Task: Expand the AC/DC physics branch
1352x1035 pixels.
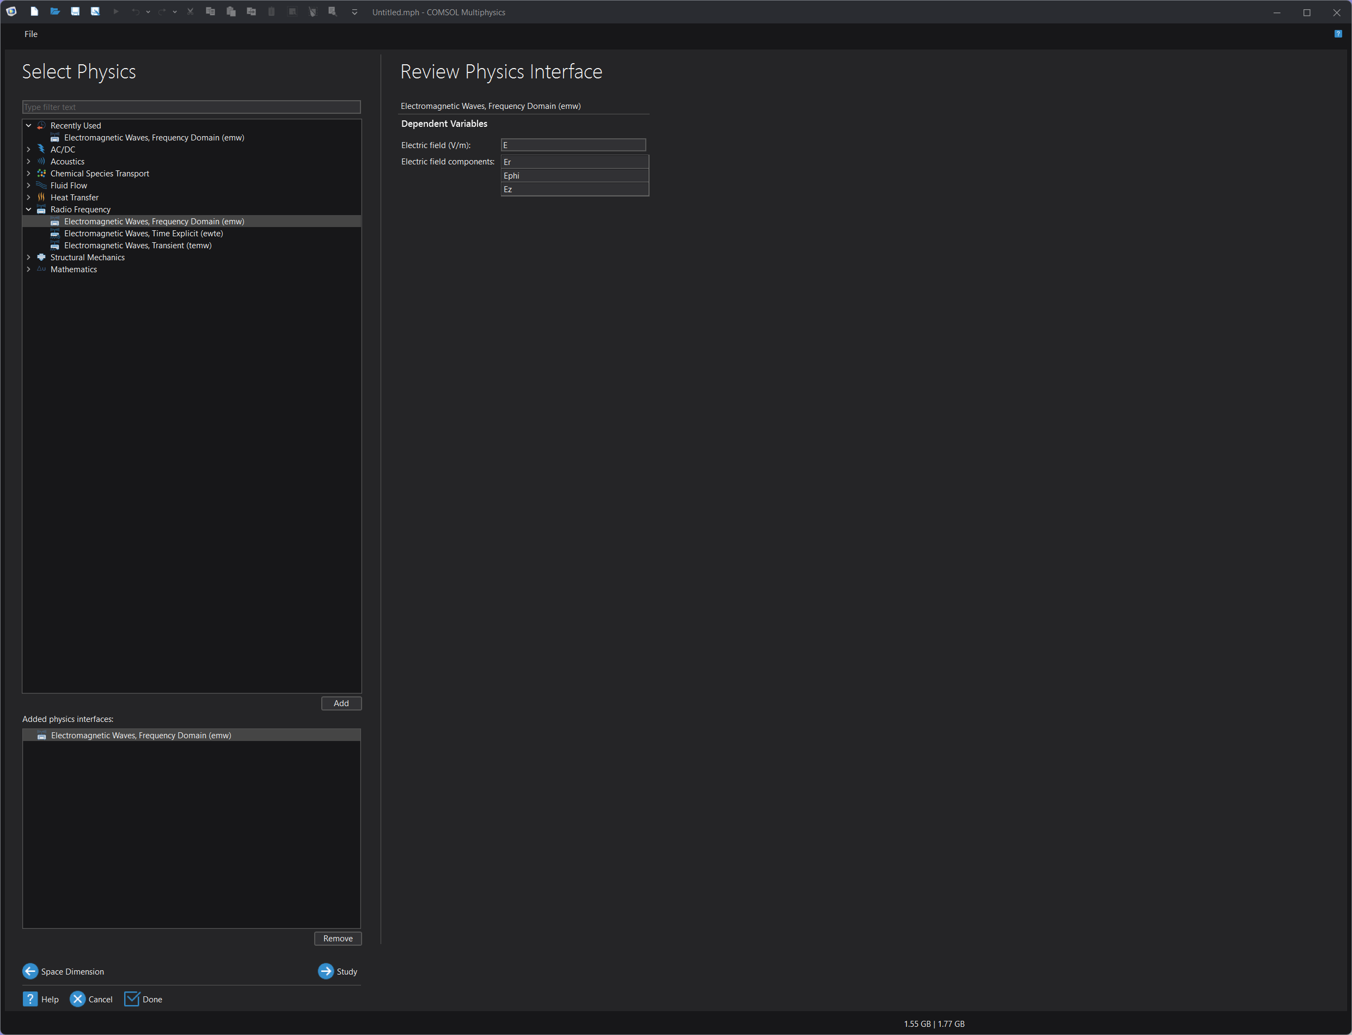Action: 28,150
